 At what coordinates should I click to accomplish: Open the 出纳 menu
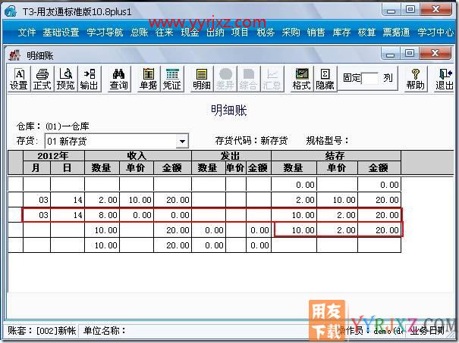coord(215,32)
